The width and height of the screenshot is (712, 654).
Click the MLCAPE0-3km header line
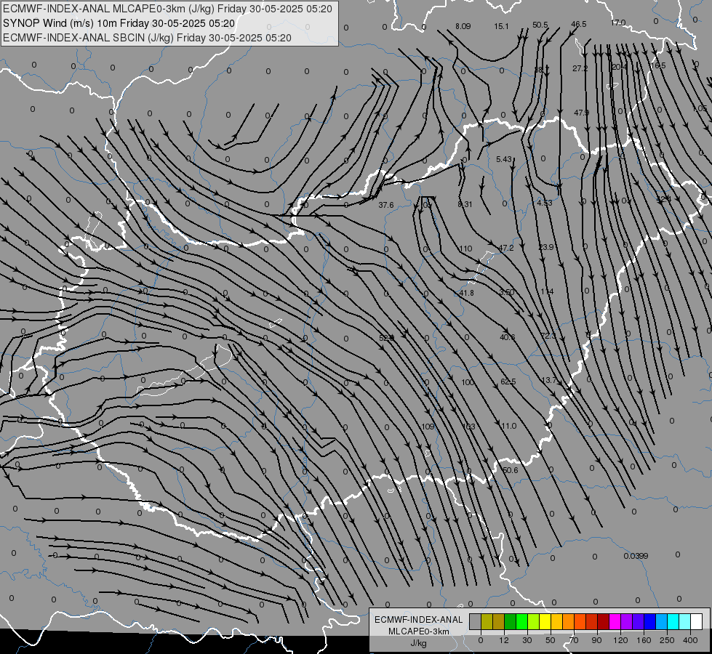tap(167, 9)
